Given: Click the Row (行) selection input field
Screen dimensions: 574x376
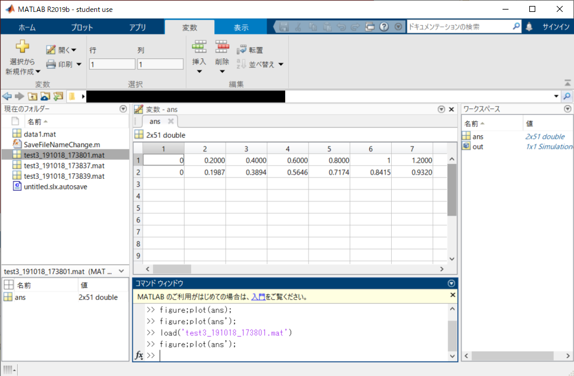Looking at the screenshot, I should [x=112, y=64].
